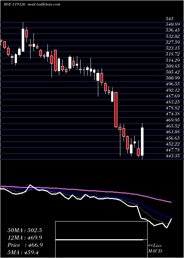Click the 540.89 price axis label
Image resolution: width=184 pixels, height=258 pixels.
tap(173, 25)
